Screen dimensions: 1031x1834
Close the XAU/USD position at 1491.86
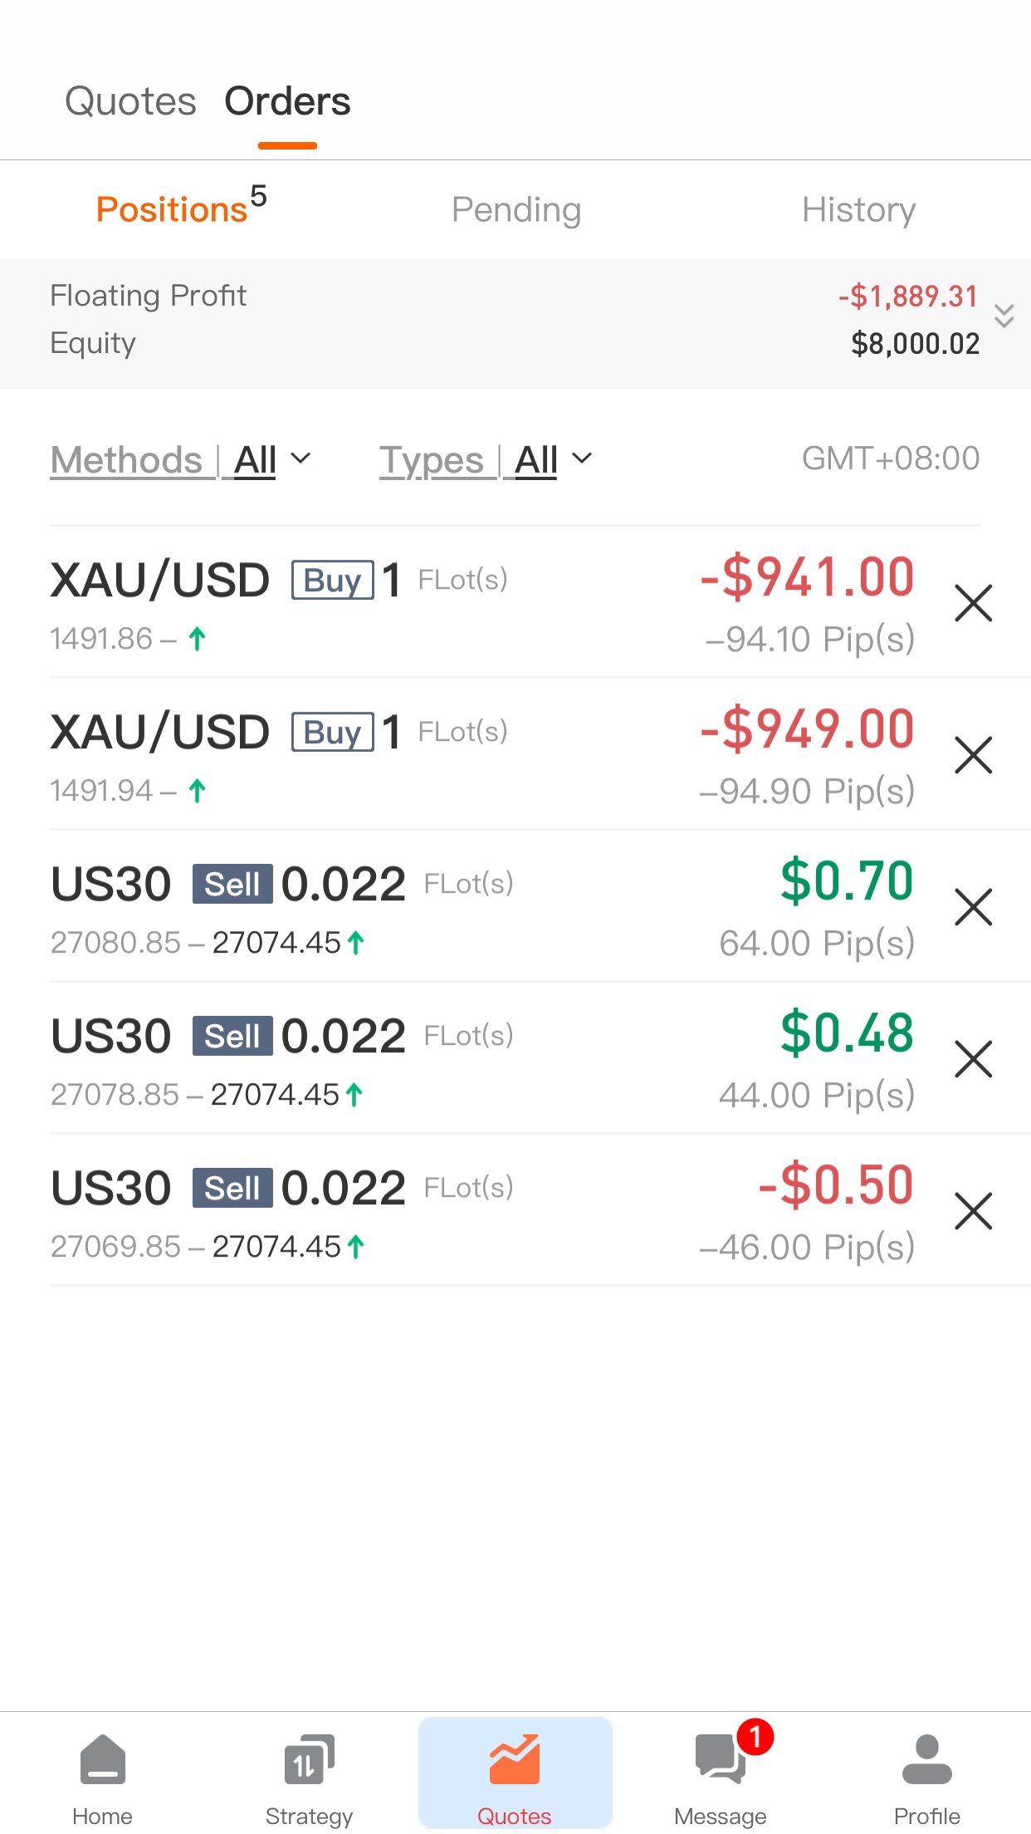point(974,603)
